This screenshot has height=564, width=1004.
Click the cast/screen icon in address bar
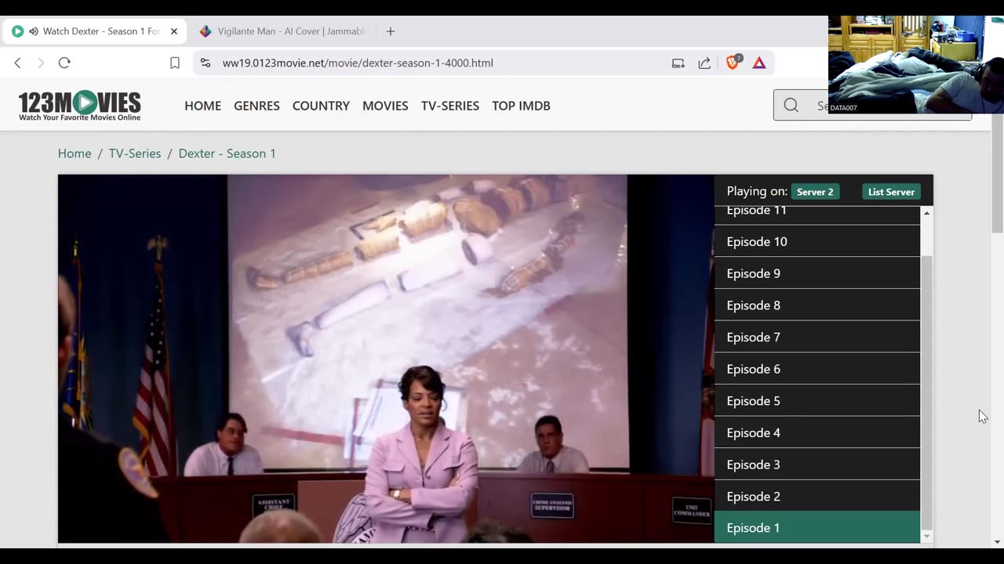(x=678, y=63)
